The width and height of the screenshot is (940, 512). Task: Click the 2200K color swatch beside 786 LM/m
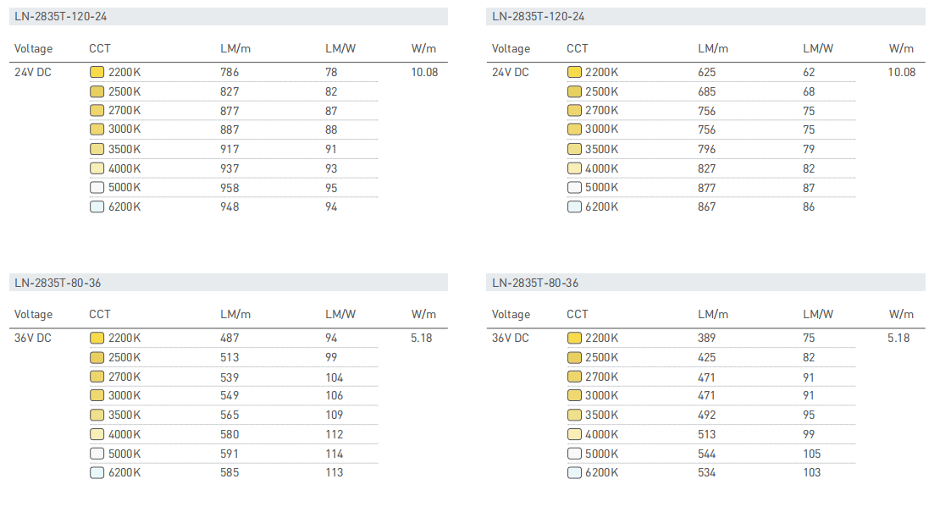coord(97,73)
